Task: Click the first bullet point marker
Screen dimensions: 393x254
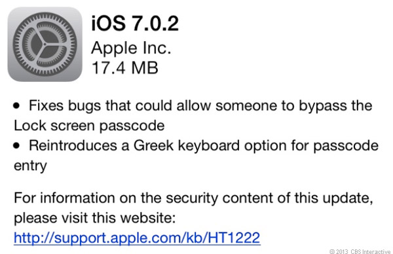Action: 16,105
